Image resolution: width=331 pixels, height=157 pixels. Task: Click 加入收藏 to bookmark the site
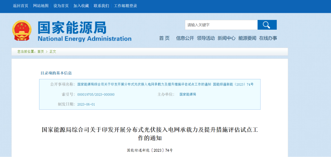(x=81, y=6)
